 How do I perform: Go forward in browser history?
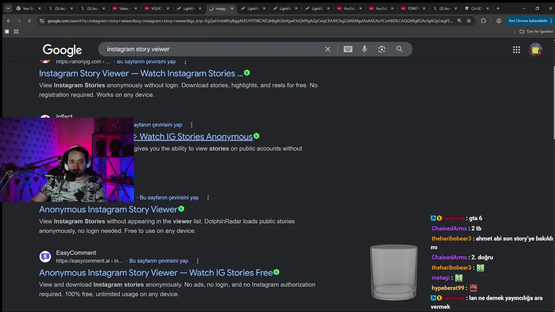tap(19, 21)
